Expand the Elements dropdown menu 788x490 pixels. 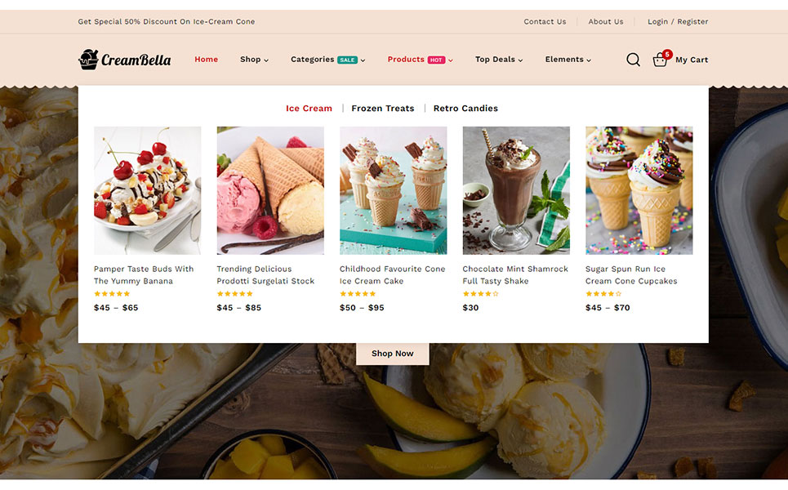click(568, 60)
